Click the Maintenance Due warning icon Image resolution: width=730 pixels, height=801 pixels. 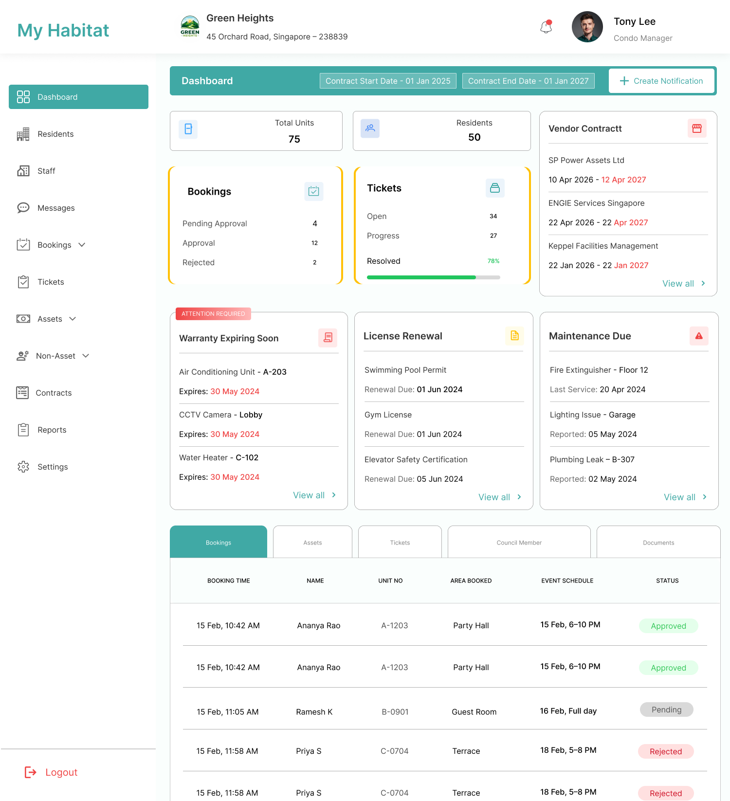coord(699,336)
